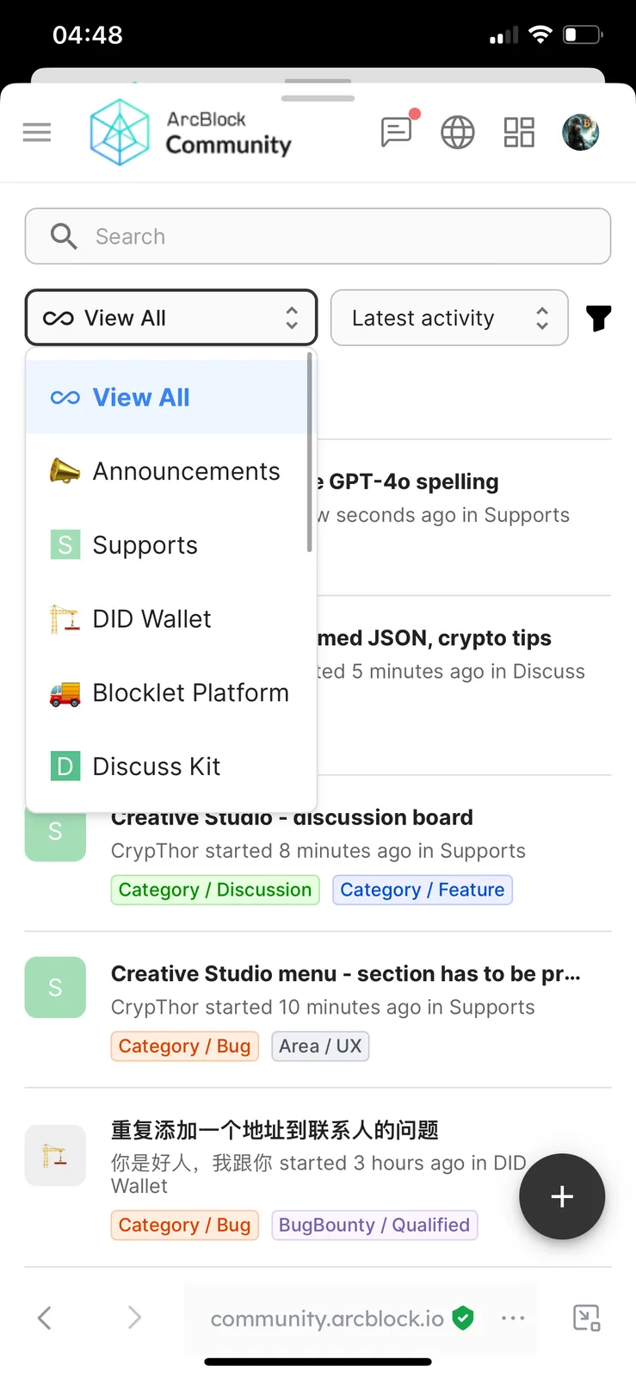Image resolution: width=636 pixels, height=1378 pixels.
Task: Tap the community.arcblock.io address bar
Action: tap(327, 1319)
